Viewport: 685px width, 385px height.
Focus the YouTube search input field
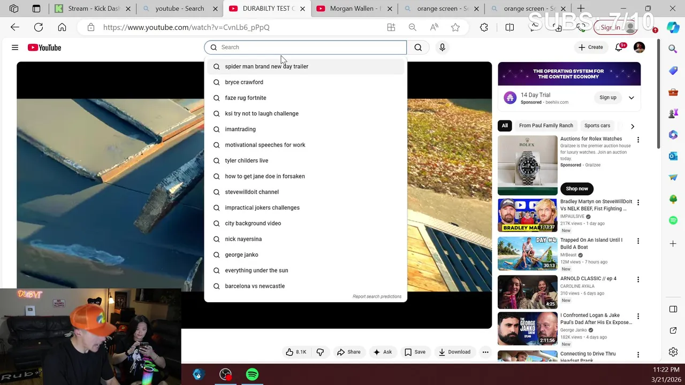[306, 47]
